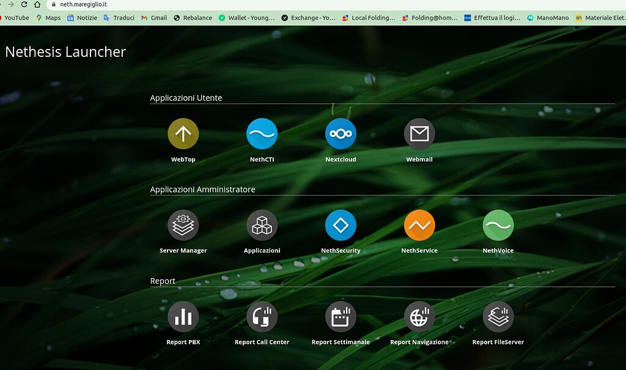
Task: Open the Folding@hom... bookmark
Action: coord(430,18)
